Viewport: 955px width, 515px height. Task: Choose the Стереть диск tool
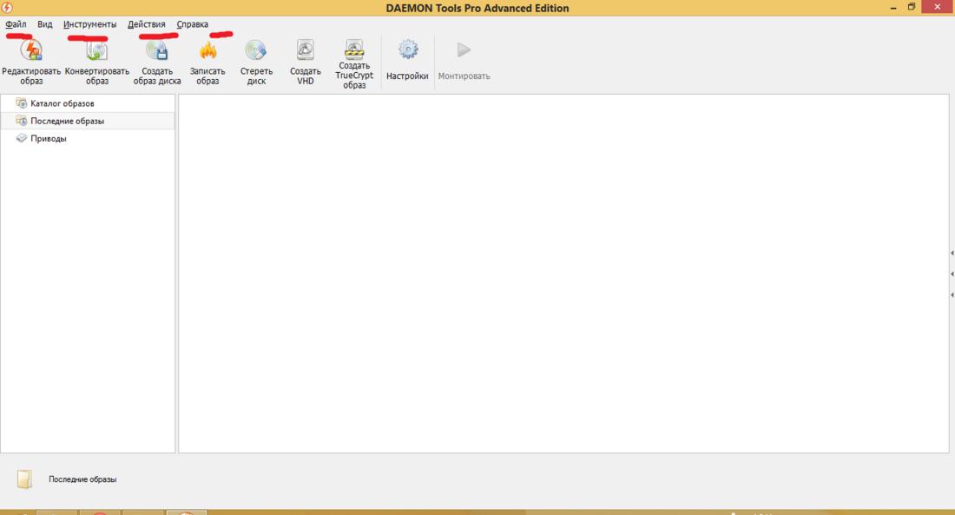pos(256,50)
